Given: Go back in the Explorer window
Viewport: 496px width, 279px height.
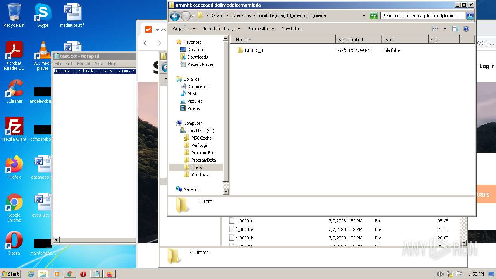Looking at the screenshot, I should 175,16.
